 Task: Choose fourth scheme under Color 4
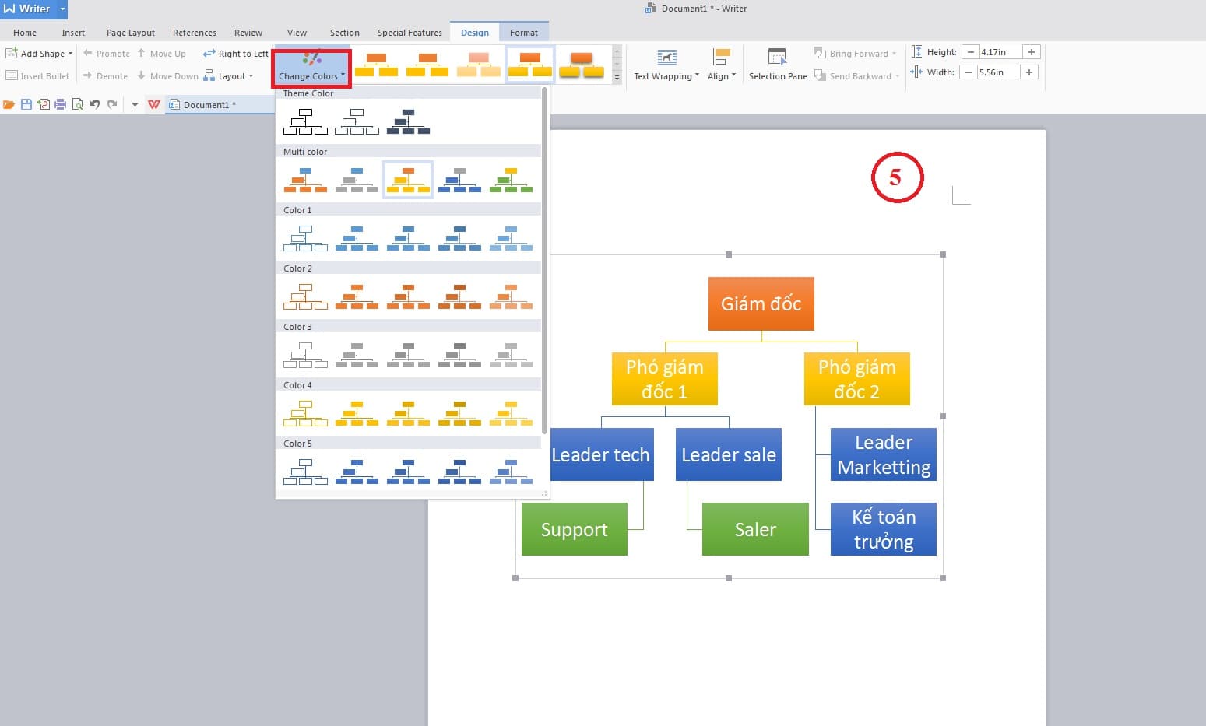(459, 413)
